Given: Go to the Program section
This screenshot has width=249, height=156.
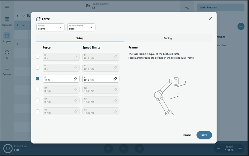Looking at the screenshot, I should click(x=7, y=38).
